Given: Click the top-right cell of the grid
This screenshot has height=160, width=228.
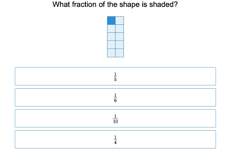Looking at the screenshot, I should (119, 21).
